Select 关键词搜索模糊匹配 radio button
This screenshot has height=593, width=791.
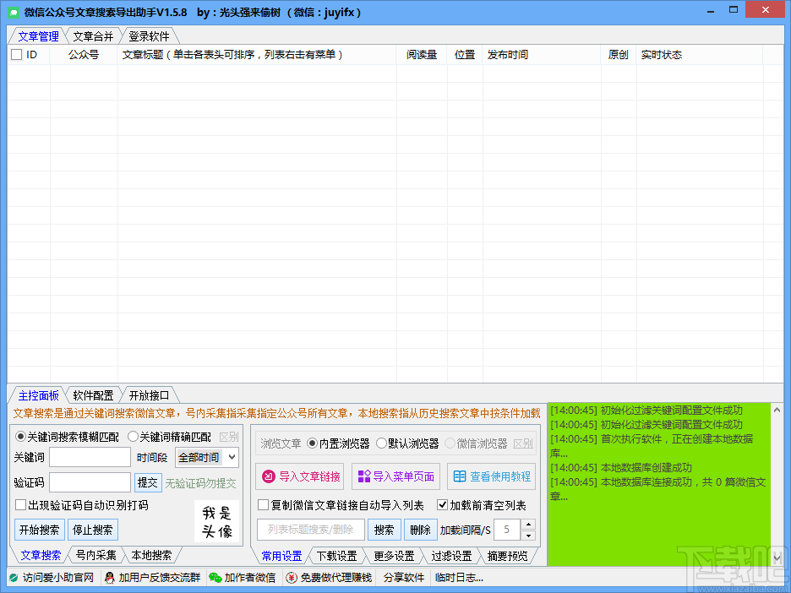[20, 436]
